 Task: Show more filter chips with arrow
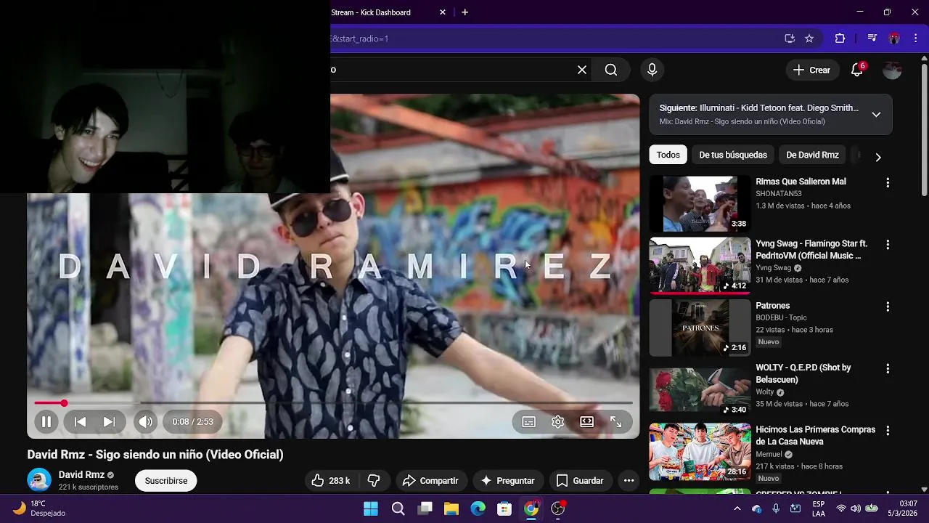(x=878, y=157)
